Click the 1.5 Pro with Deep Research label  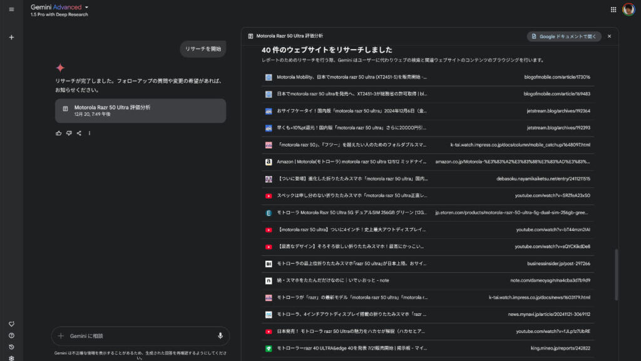coord(59,15)
